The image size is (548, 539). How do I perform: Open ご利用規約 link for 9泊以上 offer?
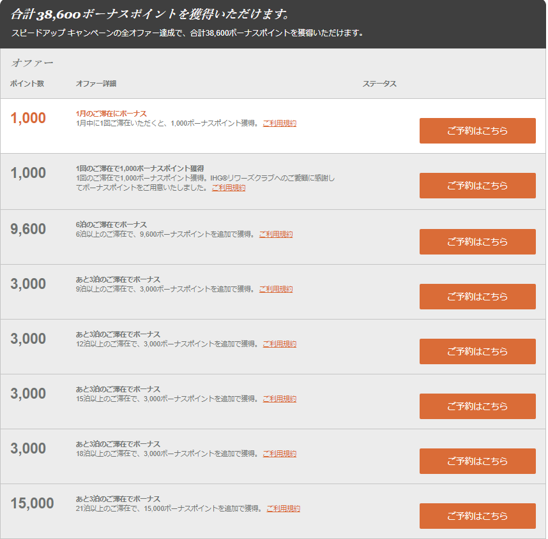[x=276, y=289]
